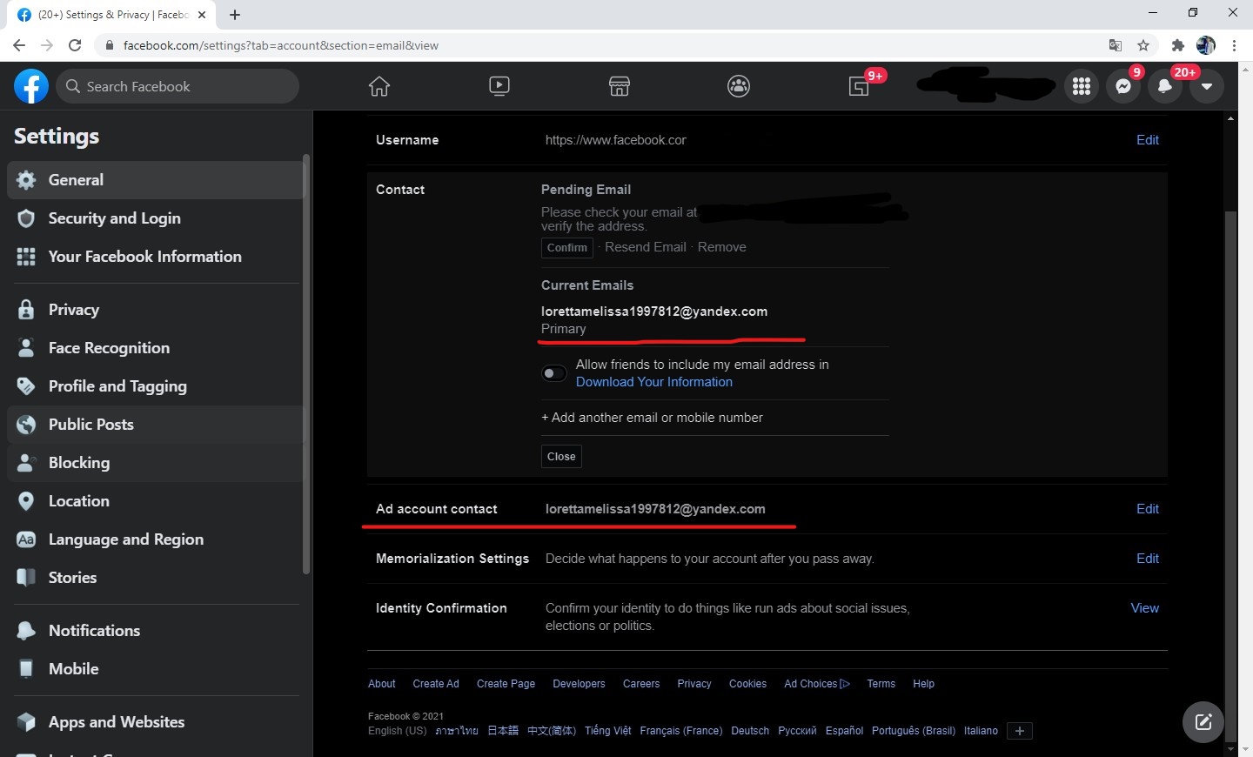Edit the Username row
Viewport: 1253px width, 757px height.
click(1148, 140)
